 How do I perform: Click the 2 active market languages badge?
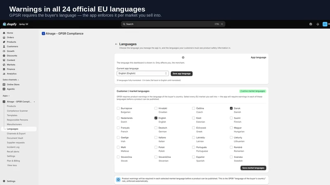pos(252,91)
